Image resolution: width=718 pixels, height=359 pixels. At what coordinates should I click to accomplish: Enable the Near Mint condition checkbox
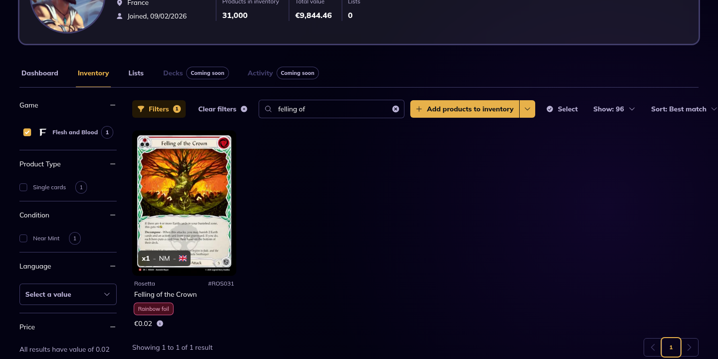click(x=23, y=238)
